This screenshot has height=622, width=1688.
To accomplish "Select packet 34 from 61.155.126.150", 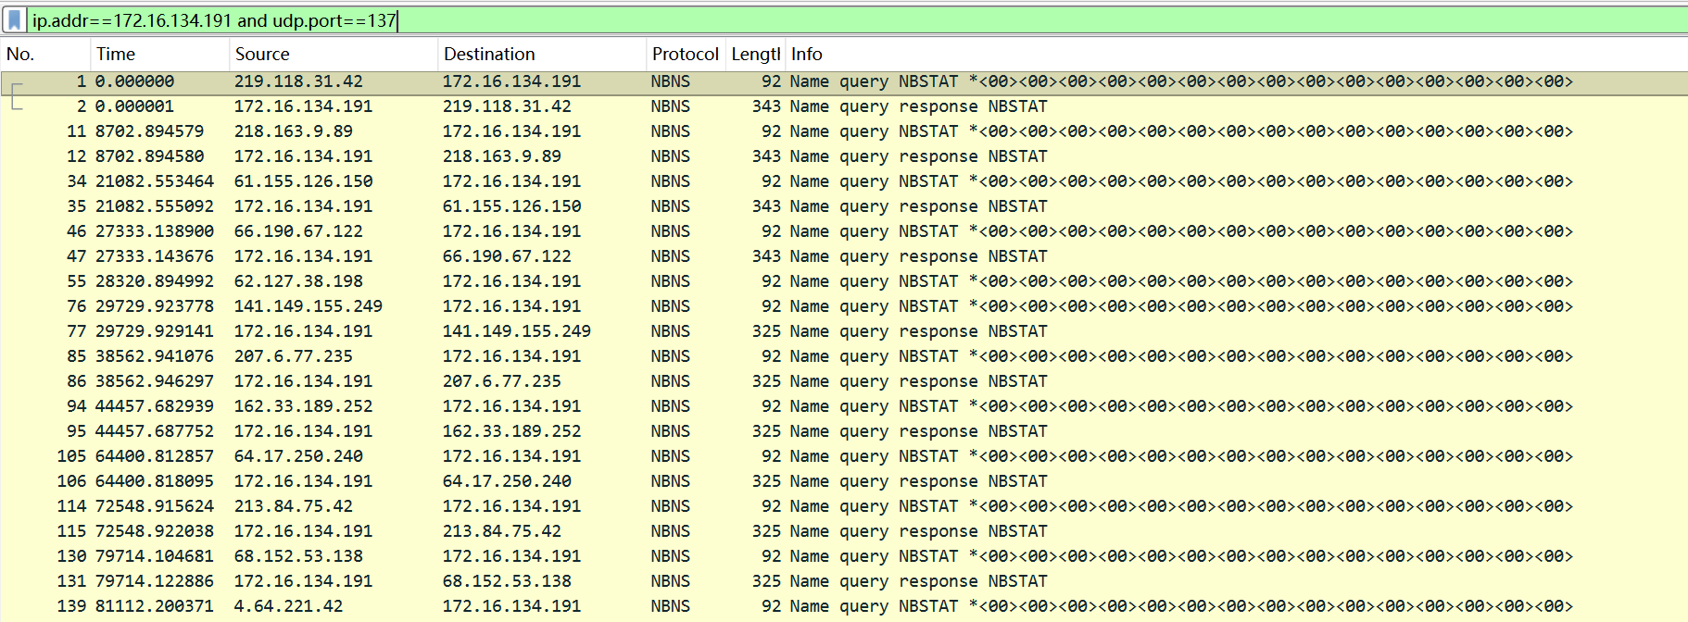I will coord(844,181).
